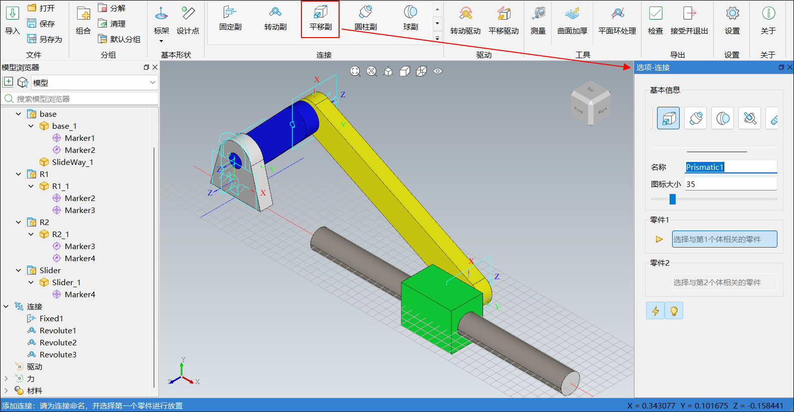This screenshot has width=794, height=412.
Task: Collapse the R2 tree node
Action: click(19, 222)
